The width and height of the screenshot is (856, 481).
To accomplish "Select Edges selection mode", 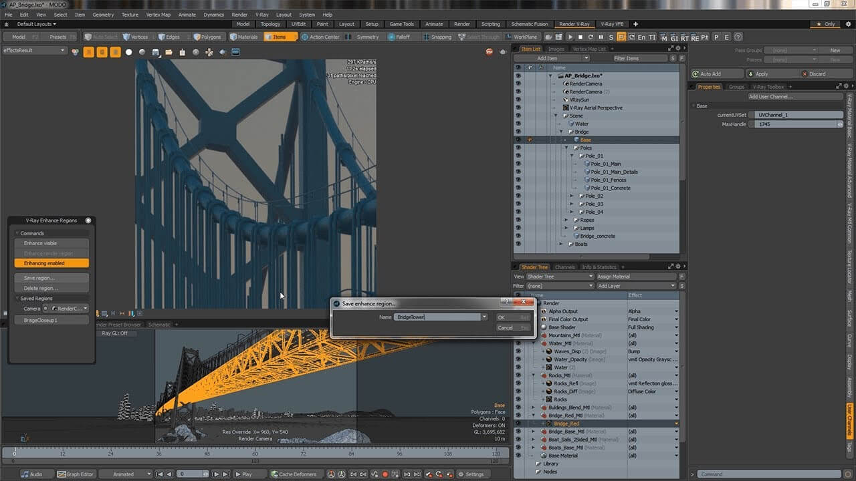I will tap(169, 37).
